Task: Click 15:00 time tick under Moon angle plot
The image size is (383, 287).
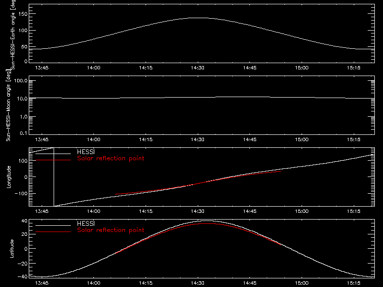Action: point(302,139)
